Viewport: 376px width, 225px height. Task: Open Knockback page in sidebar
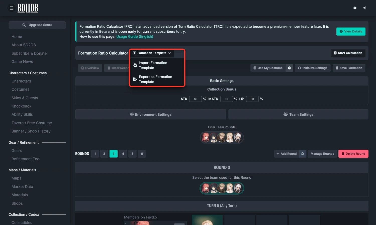pos(22,106)
